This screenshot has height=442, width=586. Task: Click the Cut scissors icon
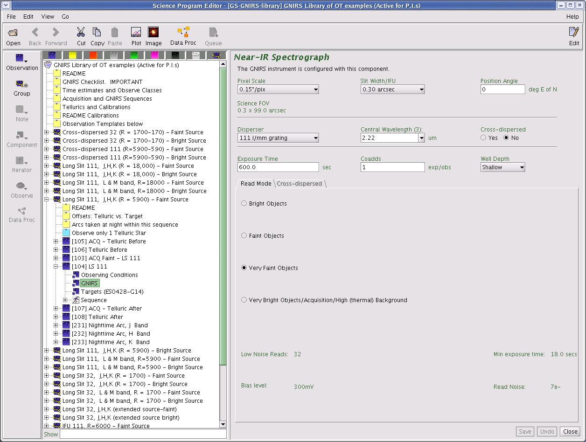tap(81, 32)
